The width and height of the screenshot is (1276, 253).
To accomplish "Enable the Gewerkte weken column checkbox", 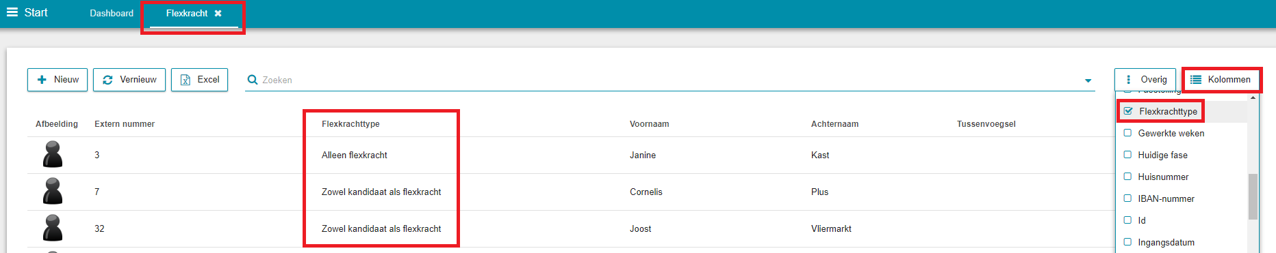I will 1127,133.
